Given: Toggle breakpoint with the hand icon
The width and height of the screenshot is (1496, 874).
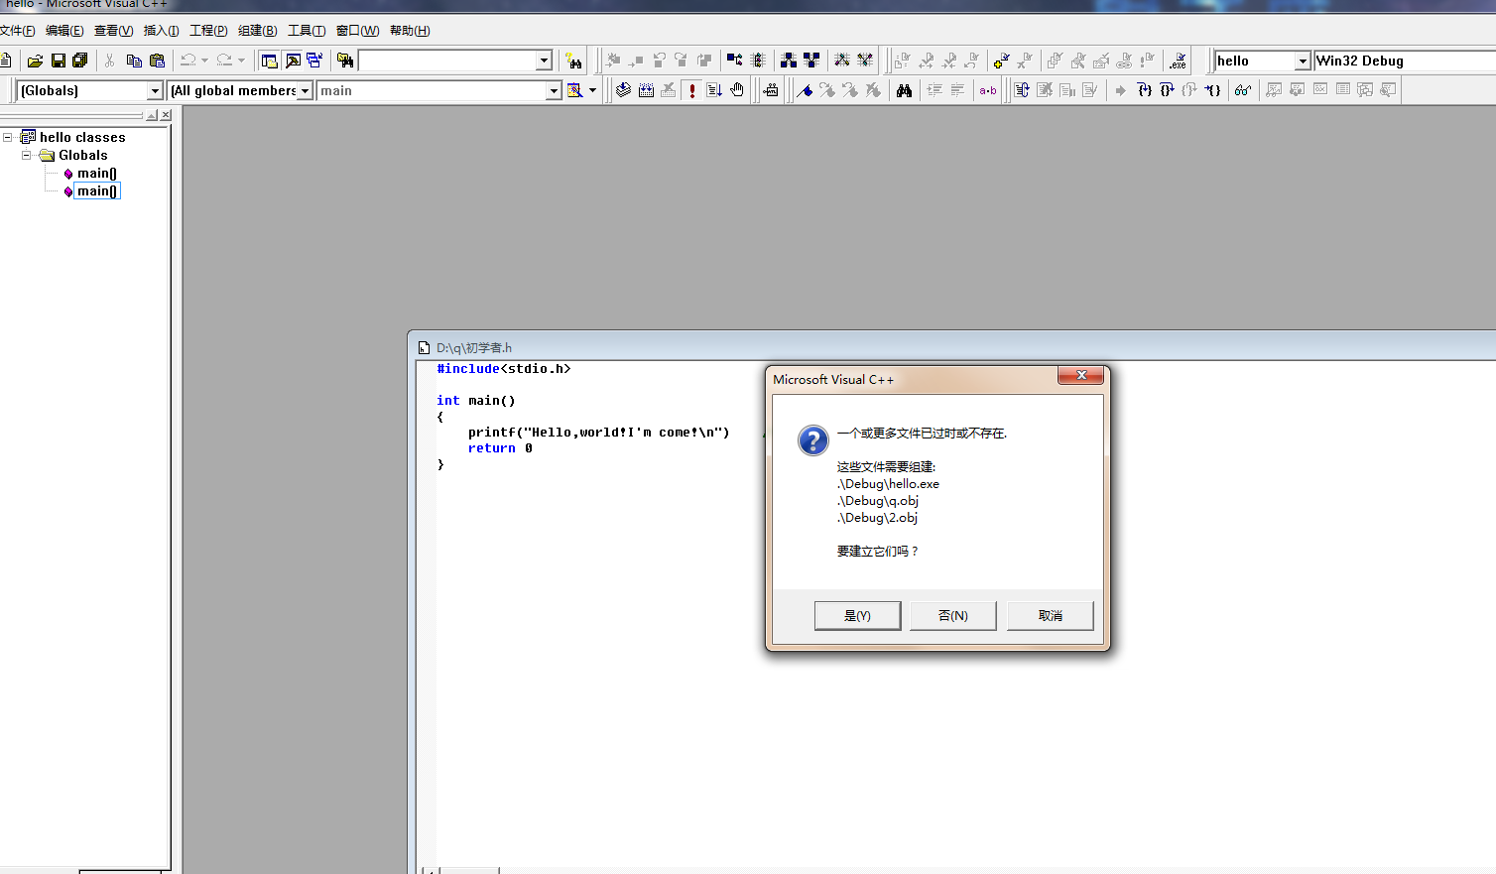Looking at the screenshot, I should coord(737,90).
